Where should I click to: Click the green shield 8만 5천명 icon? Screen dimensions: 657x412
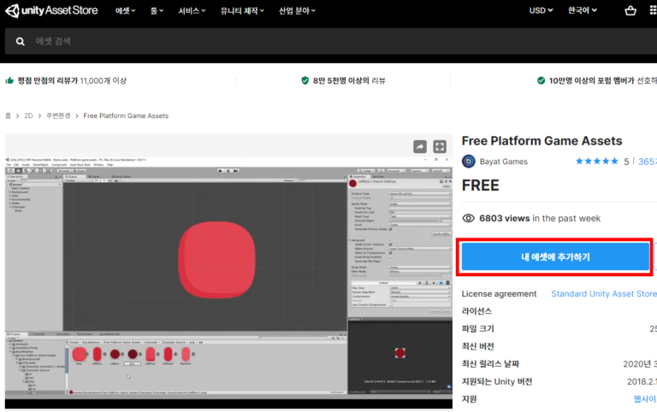coord(305,80)
